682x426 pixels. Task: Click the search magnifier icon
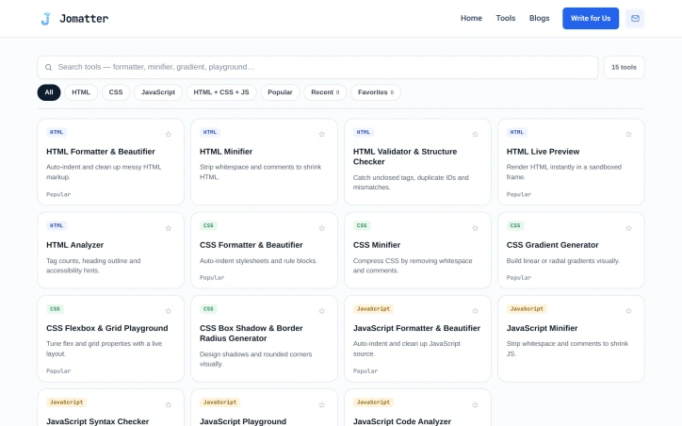pyautogui.click(x=49, y=68)
